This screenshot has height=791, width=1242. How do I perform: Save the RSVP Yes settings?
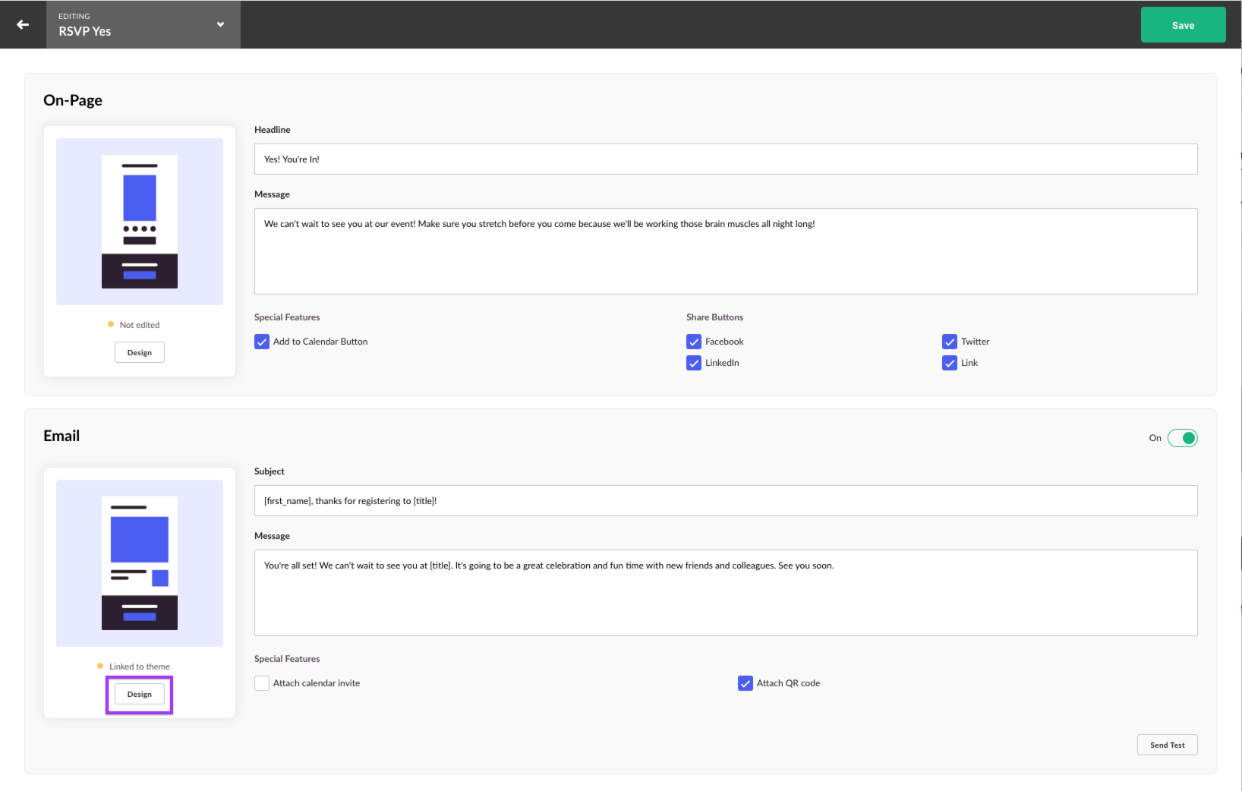click(x=1183, y=25)
